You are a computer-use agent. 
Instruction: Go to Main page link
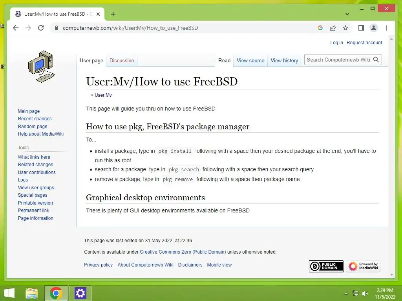(29, 111)
